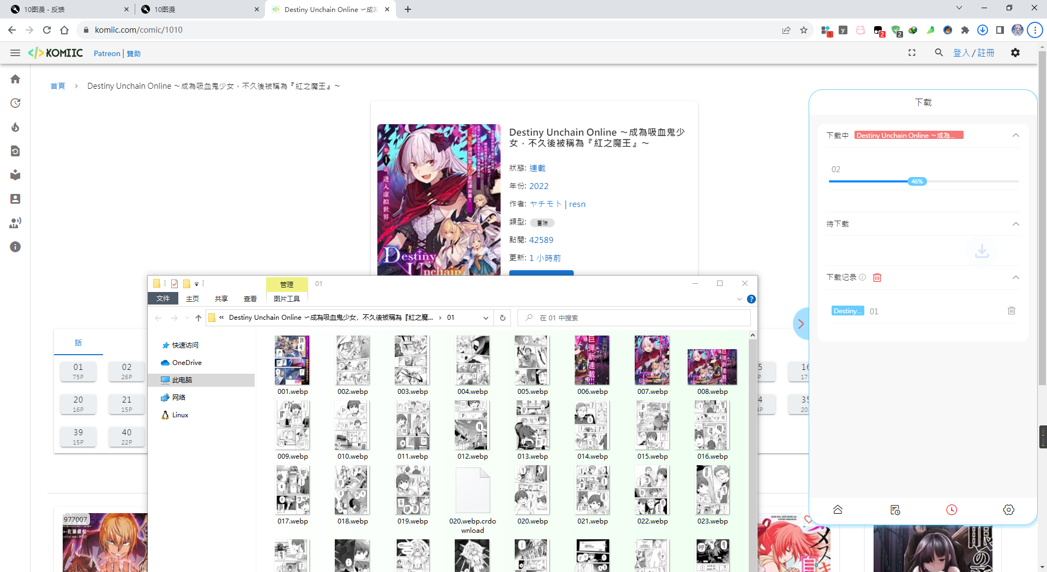Image resolution: width=1047 pixels, height=572 pixels.
Task: Open the info sidebar icon
Action: [x=15, y=247]
